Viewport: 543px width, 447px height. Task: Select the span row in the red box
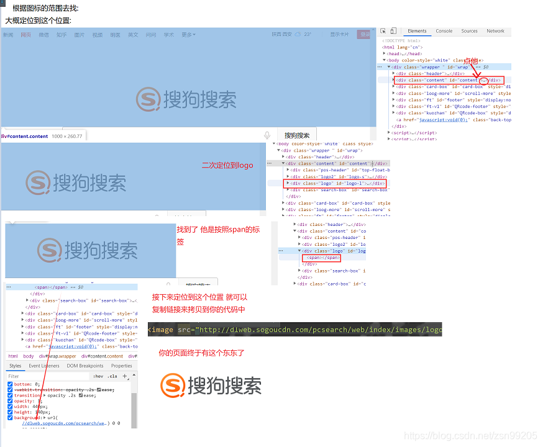[x=322, y=258]
